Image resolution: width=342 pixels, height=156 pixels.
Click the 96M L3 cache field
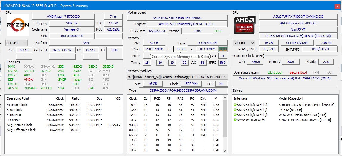[x=114, y=53]
